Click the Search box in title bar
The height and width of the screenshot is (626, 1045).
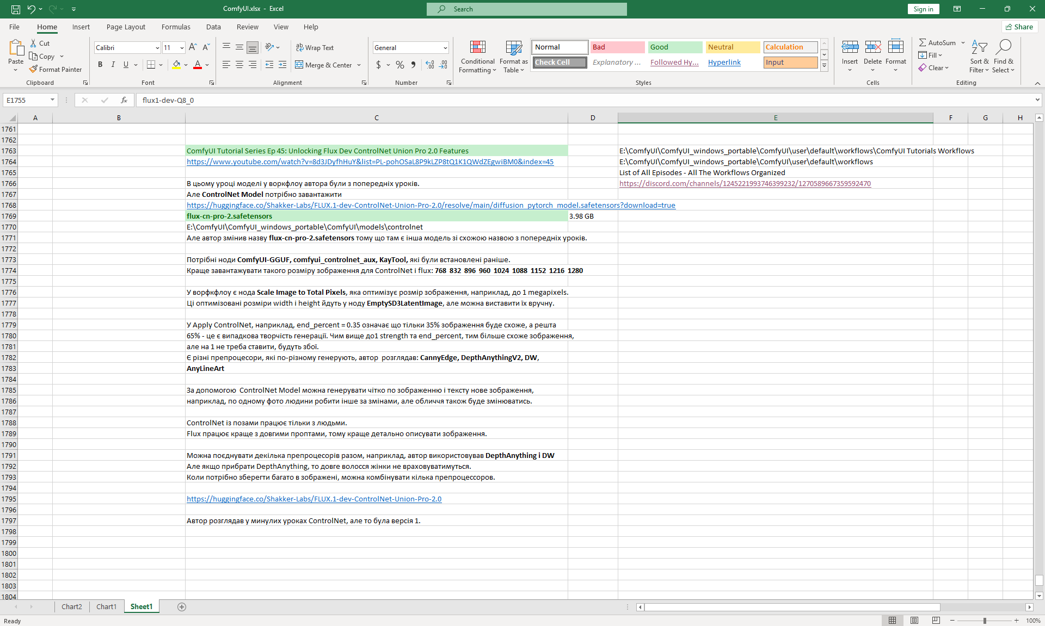point(526,9)
